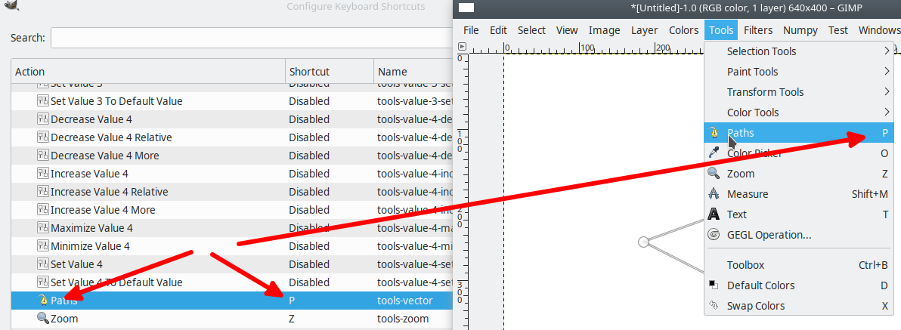This screenshot has width=901, height=330.
Task: Click the shortcut Search field
Action: [x=252, y=37]
